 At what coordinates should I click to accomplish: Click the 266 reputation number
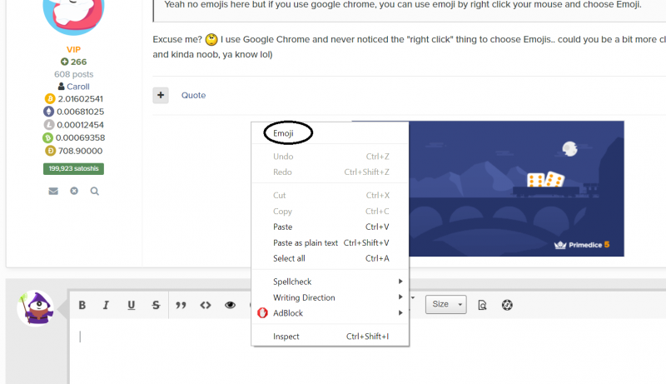[x=78, y=62]
